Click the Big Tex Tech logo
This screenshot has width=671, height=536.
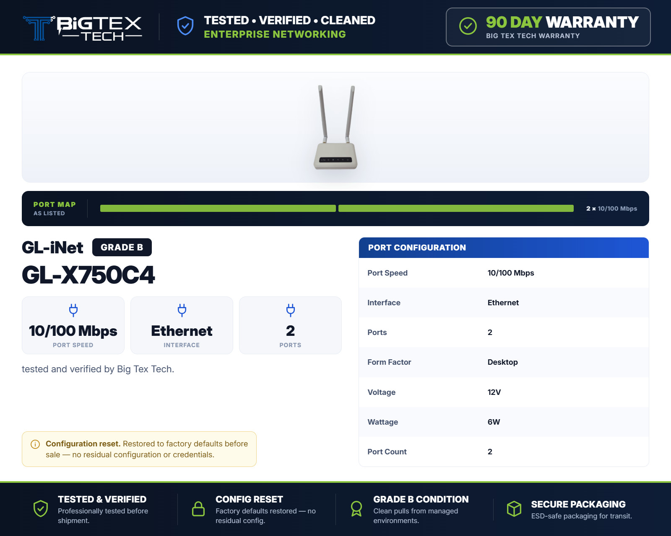pos(82,28)
